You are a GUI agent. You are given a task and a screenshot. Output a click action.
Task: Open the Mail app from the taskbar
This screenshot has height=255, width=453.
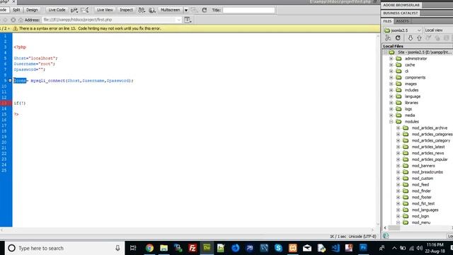[x=306, y=248]
